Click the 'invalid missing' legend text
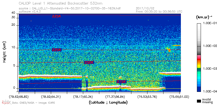 207,101
